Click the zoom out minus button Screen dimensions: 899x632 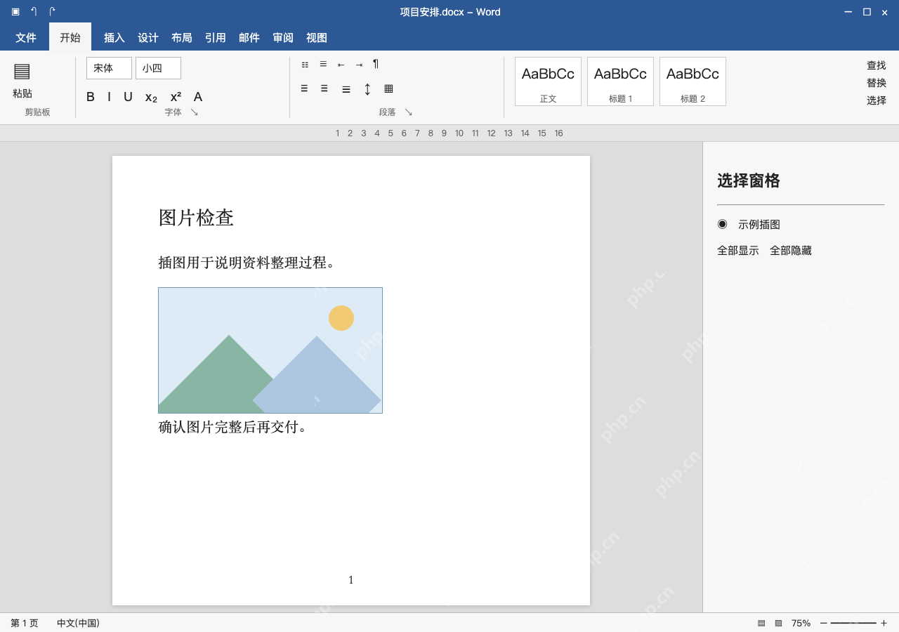pos(824,623)
